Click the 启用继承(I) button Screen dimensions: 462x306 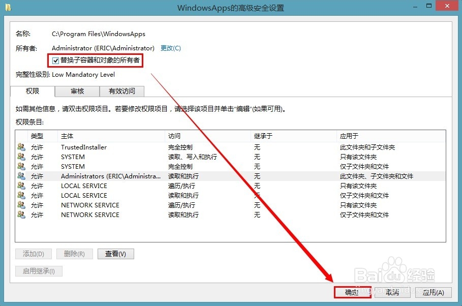[x=39, y=271]
